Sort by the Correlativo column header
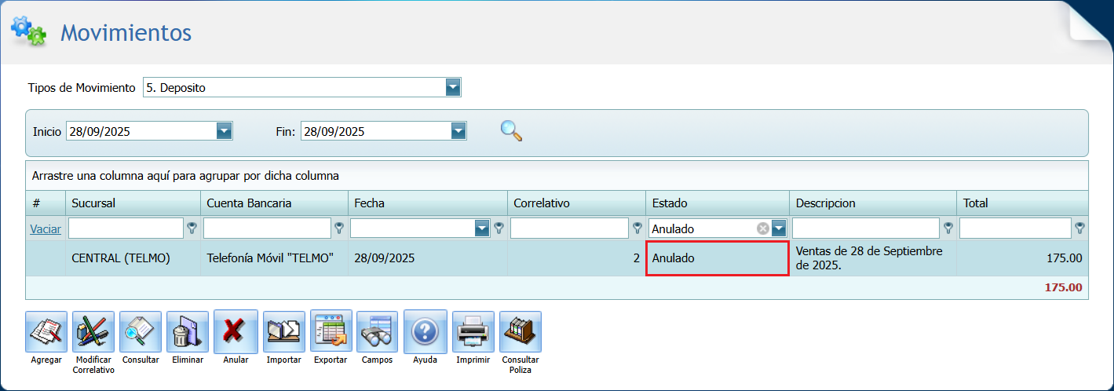Viewport: 1114px width, 391px height. [x=542, y=203]
